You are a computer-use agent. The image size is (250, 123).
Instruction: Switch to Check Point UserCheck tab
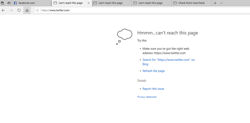point(192,3)
